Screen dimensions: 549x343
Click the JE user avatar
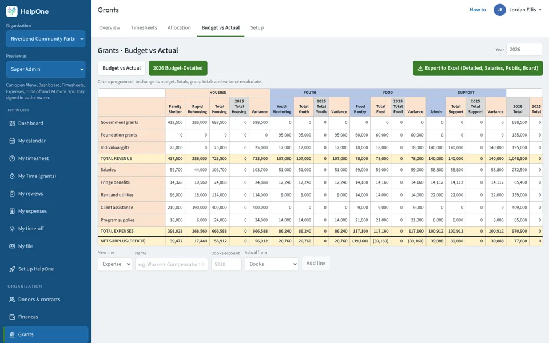tap(500, 10)
